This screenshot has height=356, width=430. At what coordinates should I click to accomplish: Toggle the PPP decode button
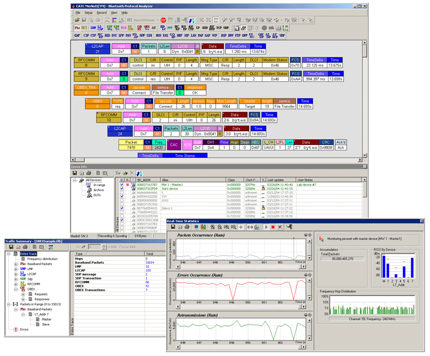170,28
